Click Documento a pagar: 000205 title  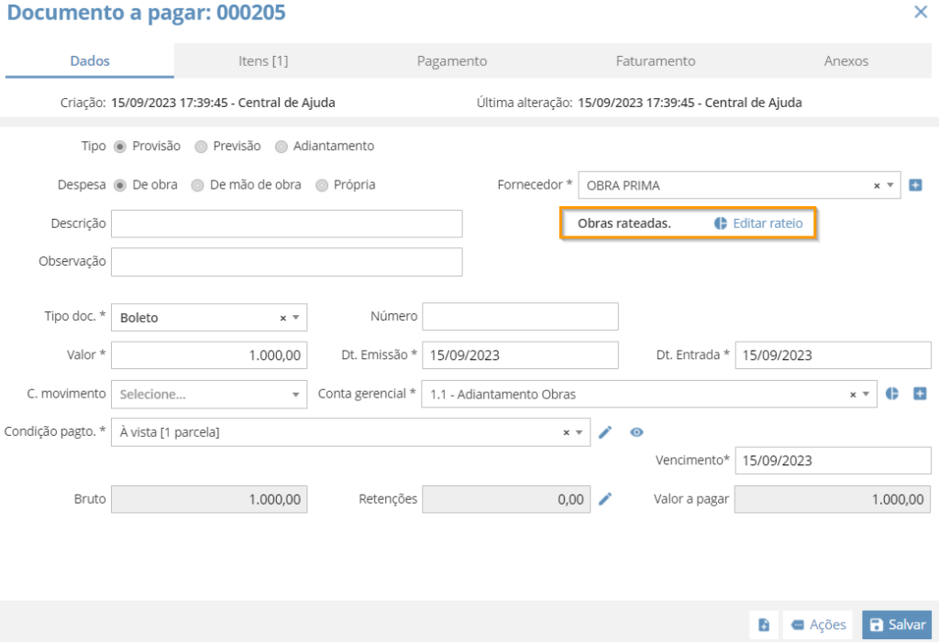(146, 12)
